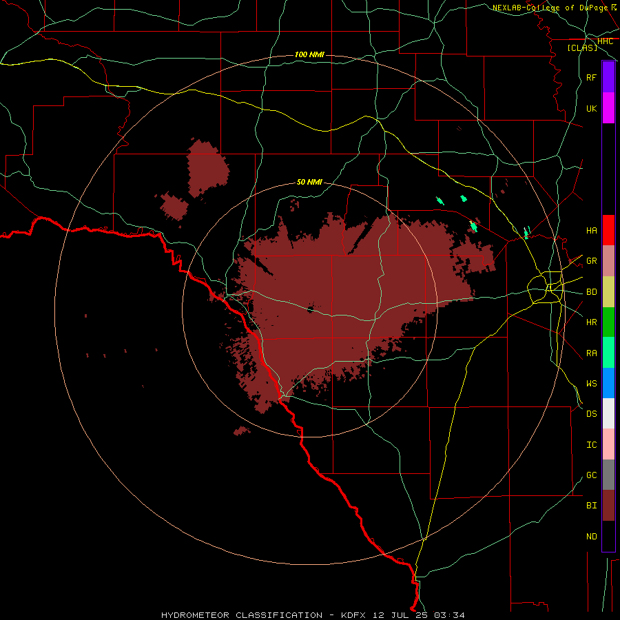This screenshot has height=620, width=620.
Task: Click the HR dark green legend swatch
Action: coord(608,322)
